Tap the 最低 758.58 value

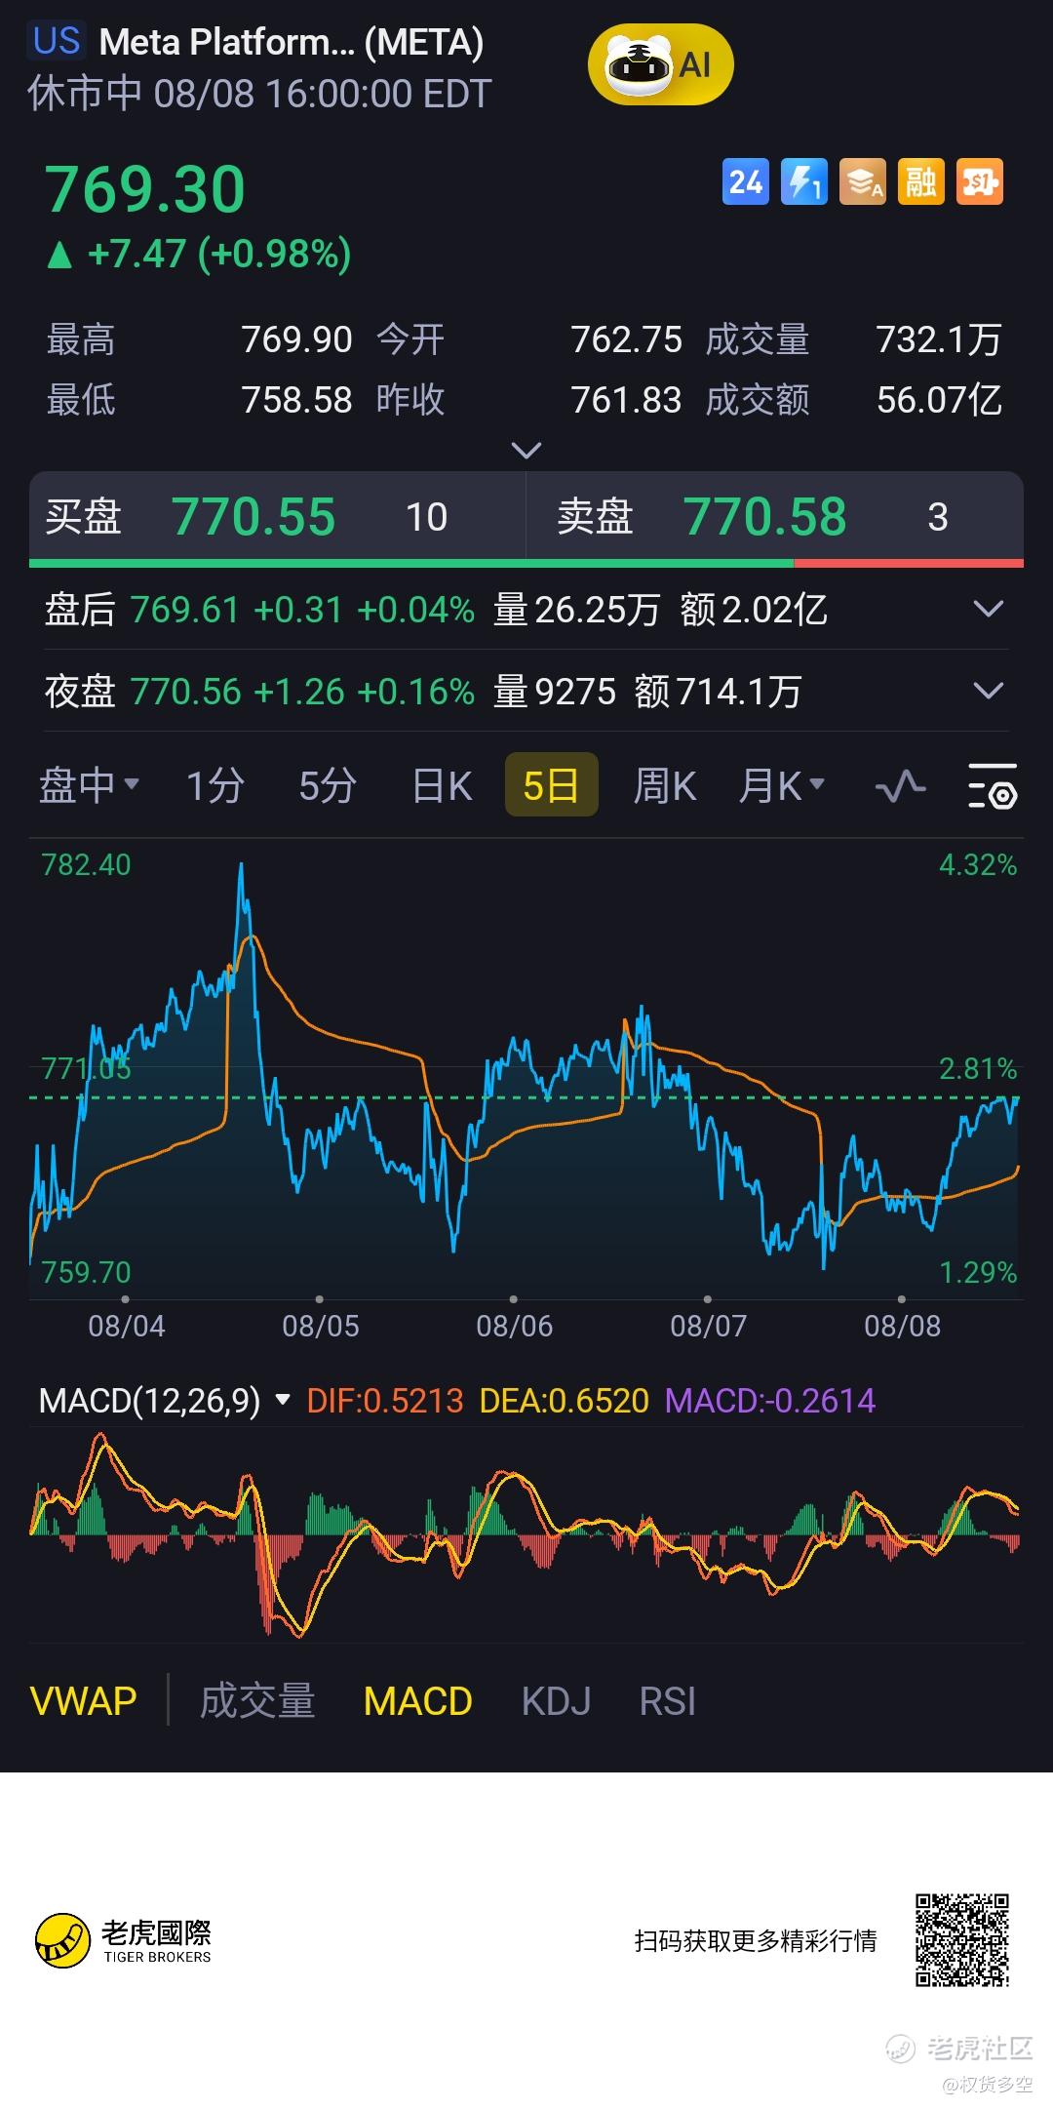[x=296, y=400]
